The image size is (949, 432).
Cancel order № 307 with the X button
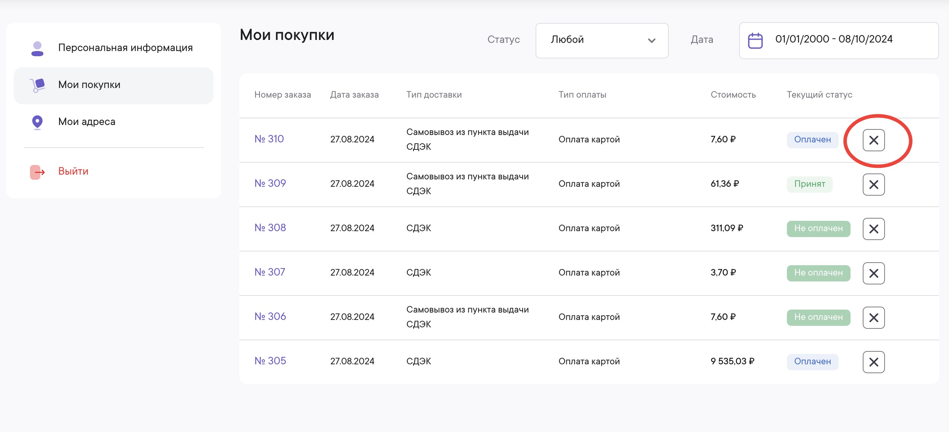873,273
